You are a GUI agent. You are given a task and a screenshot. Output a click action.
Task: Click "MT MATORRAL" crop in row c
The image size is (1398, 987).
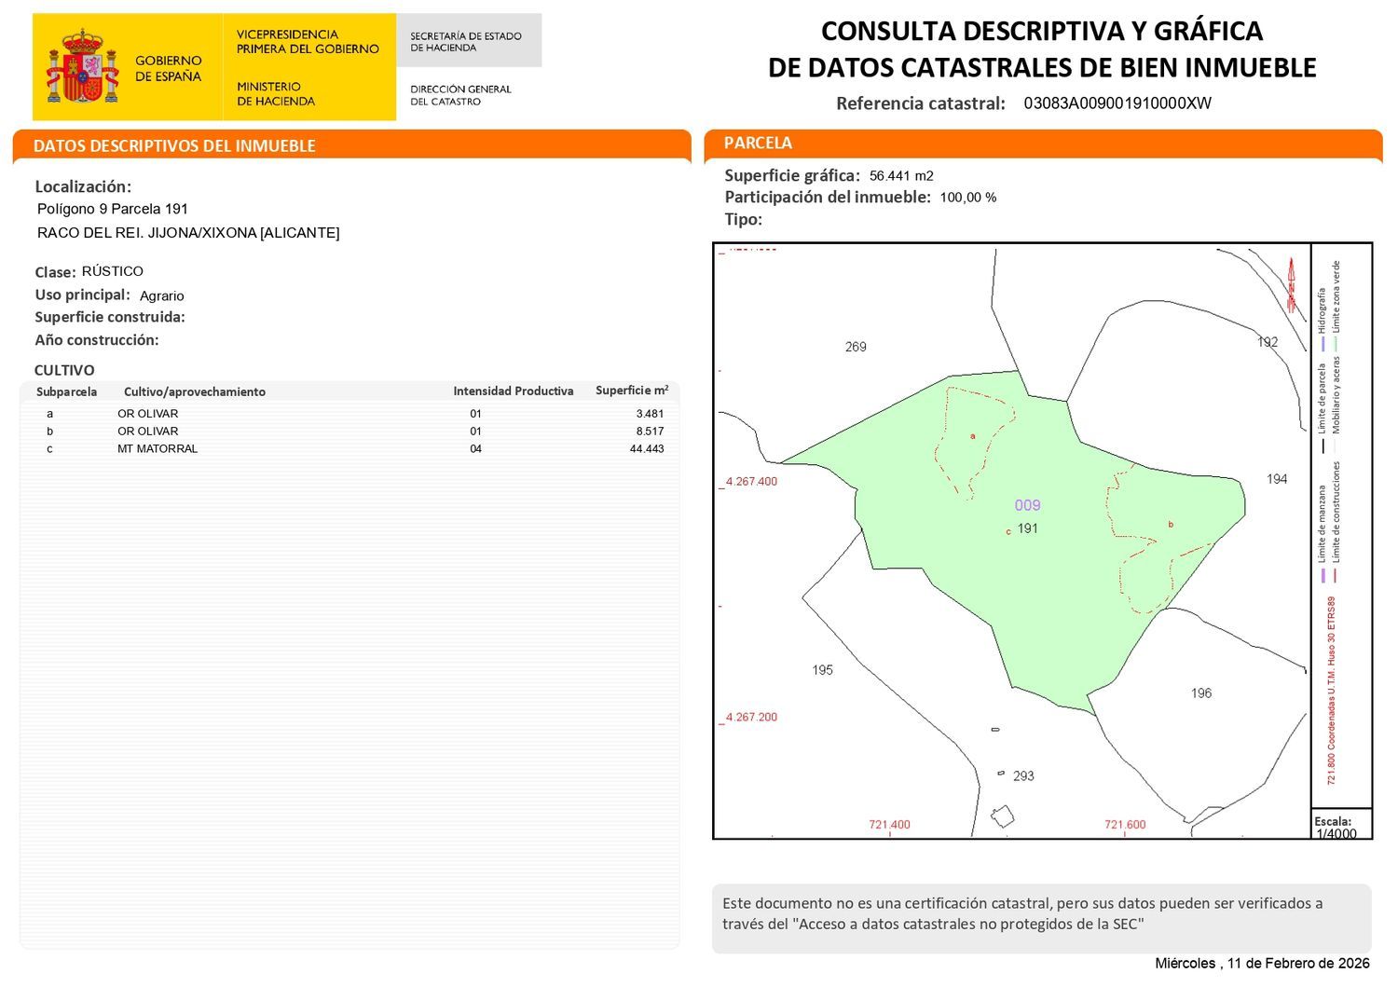[158, 449]
